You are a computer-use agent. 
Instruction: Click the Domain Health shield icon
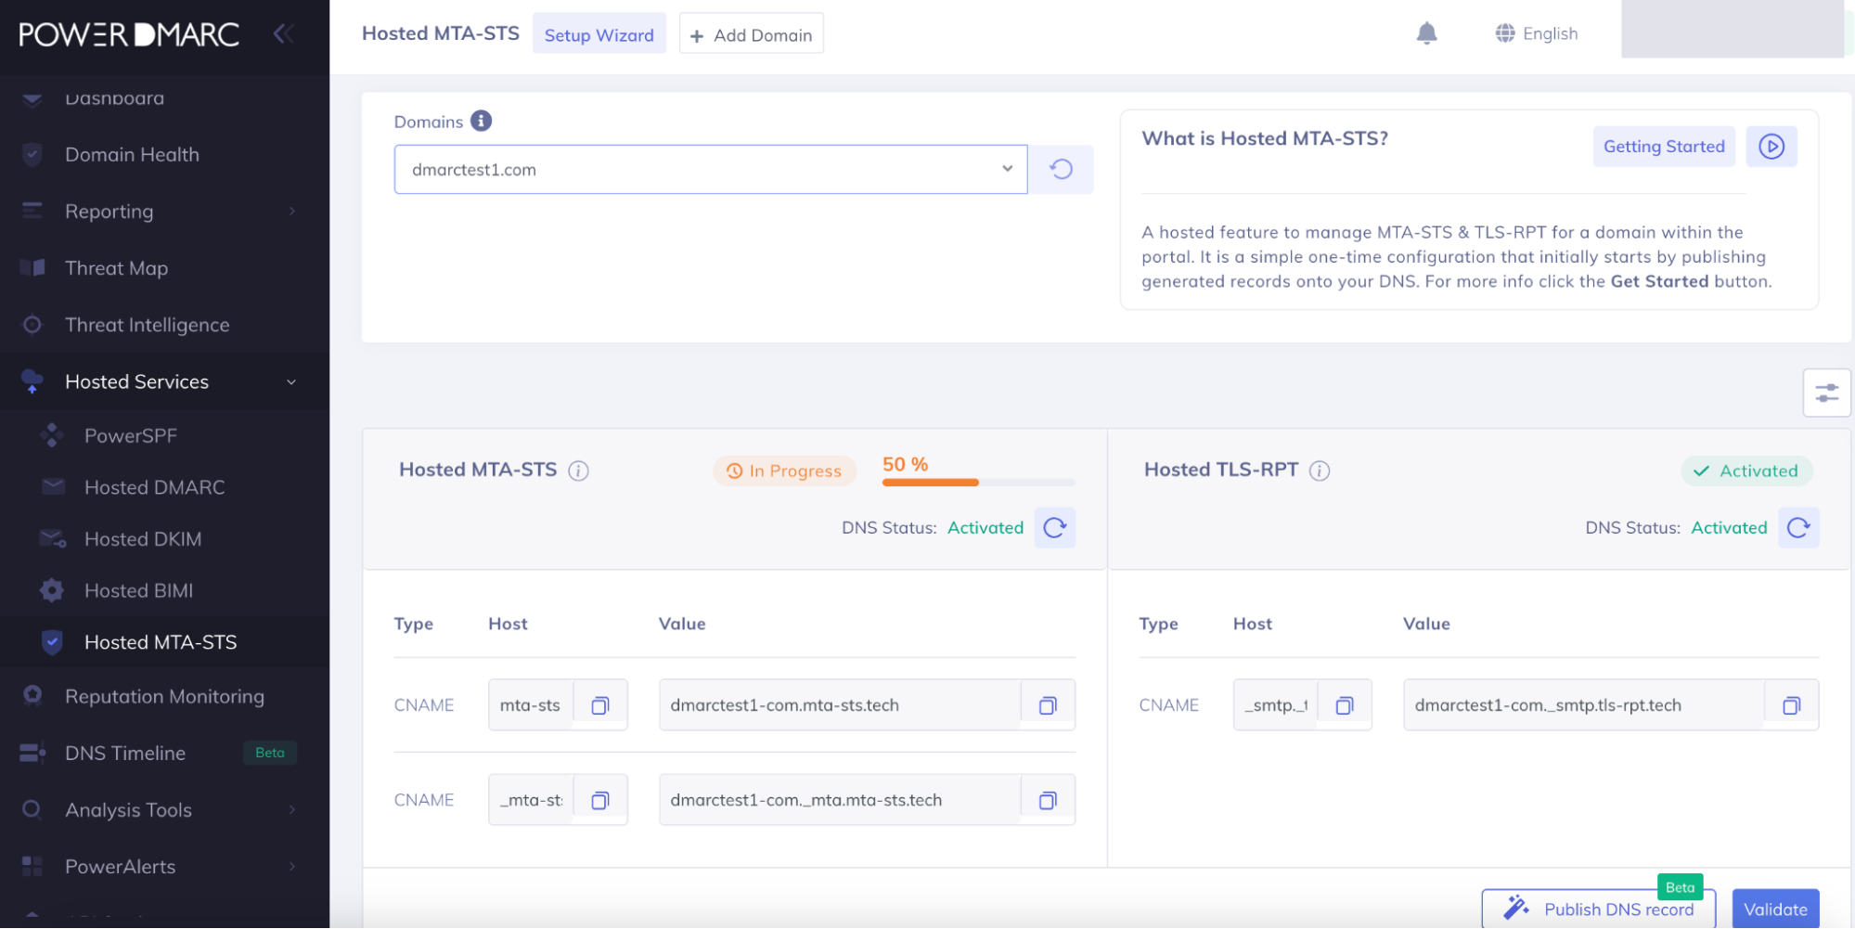[x=32, y=154]
